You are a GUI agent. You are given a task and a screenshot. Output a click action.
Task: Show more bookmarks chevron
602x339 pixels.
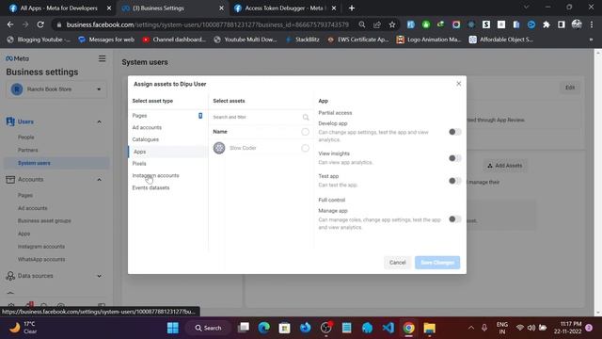(591, 40)
